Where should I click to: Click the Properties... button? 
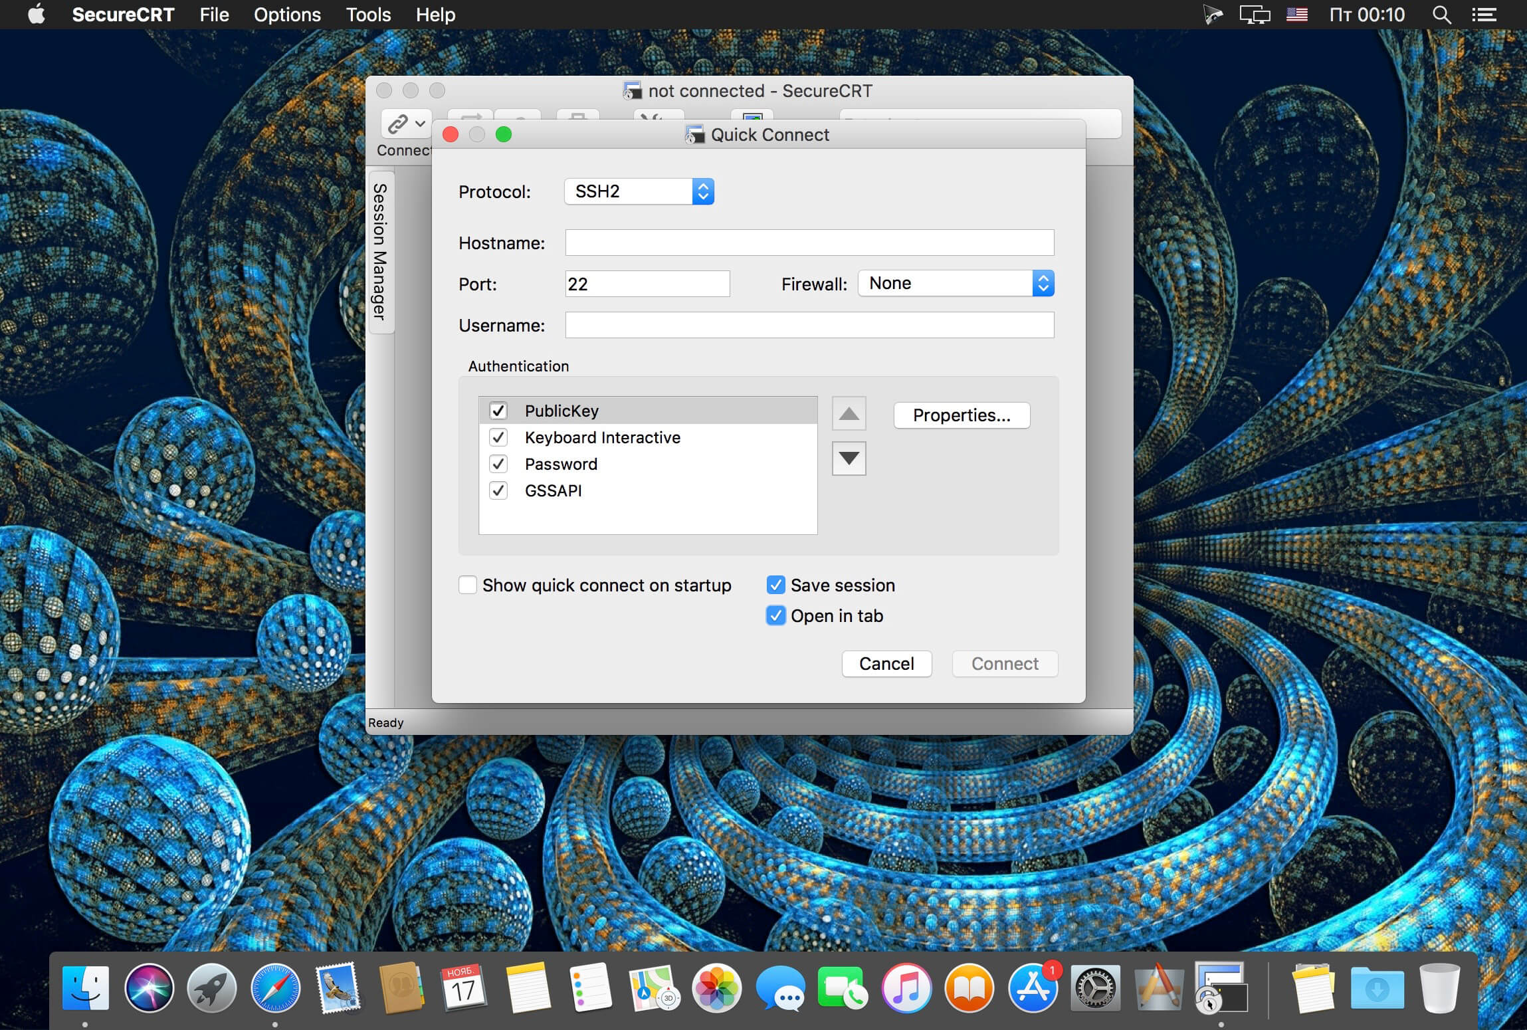(961, 415)
